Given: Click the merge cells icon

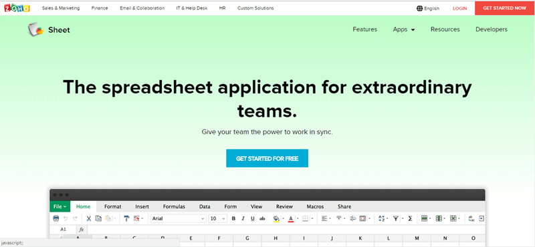Looking at the screenshot, I should click(362, 218).
